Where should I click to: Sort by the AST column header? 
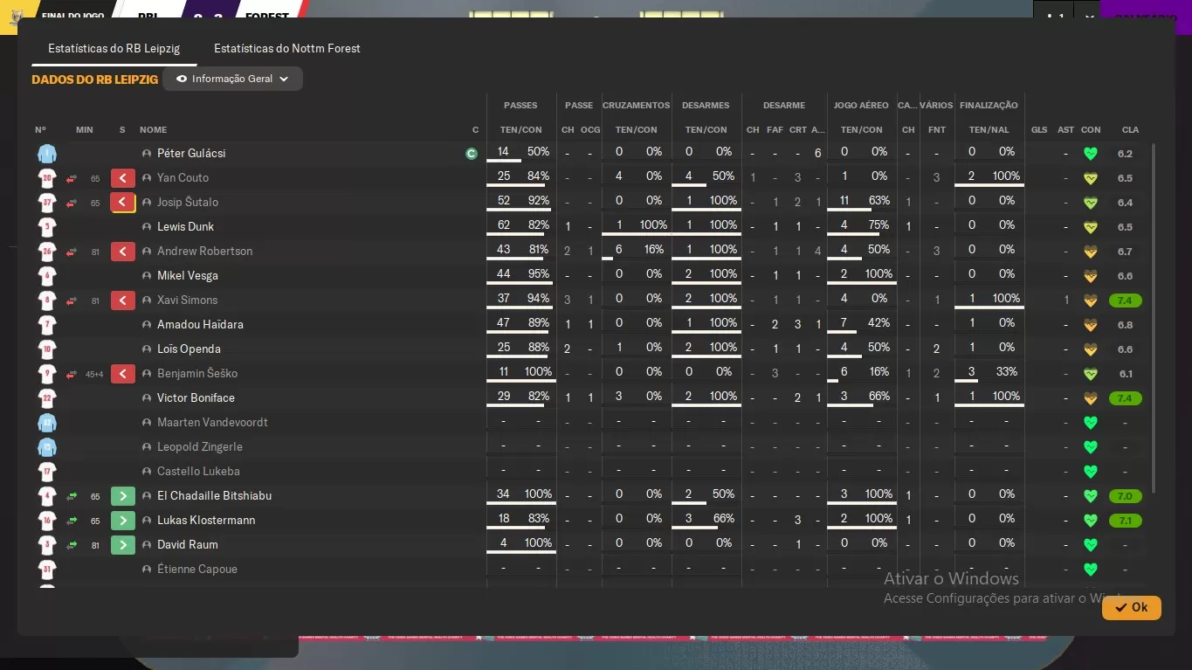click(x=1065, y=130)
